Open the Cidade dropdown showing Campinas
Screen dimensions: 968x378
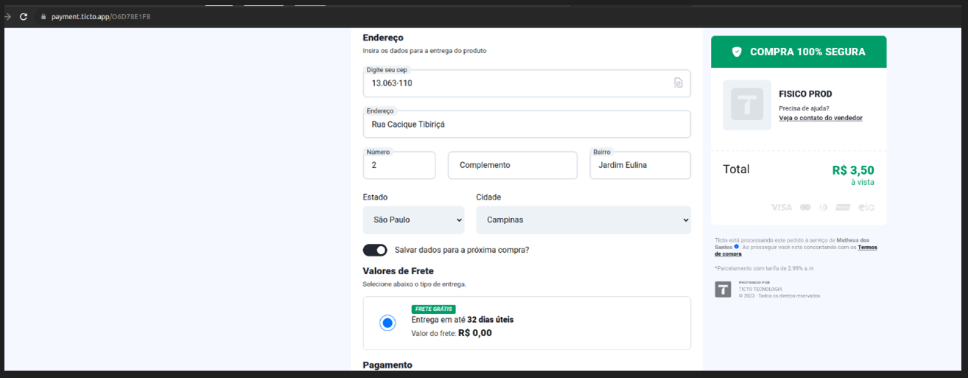pyautogui.click(x=583, y=220)
